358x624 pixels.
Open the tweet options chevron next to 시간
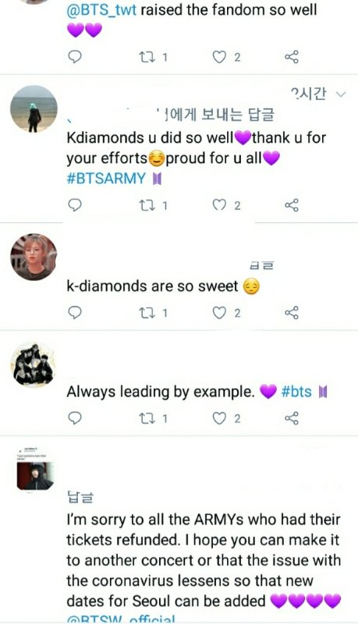(x=341, y=94)
